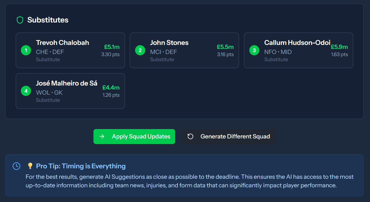Open John Stones' player card
The height and width of the screenshot is (202, 370).
[x=169, y=42]
